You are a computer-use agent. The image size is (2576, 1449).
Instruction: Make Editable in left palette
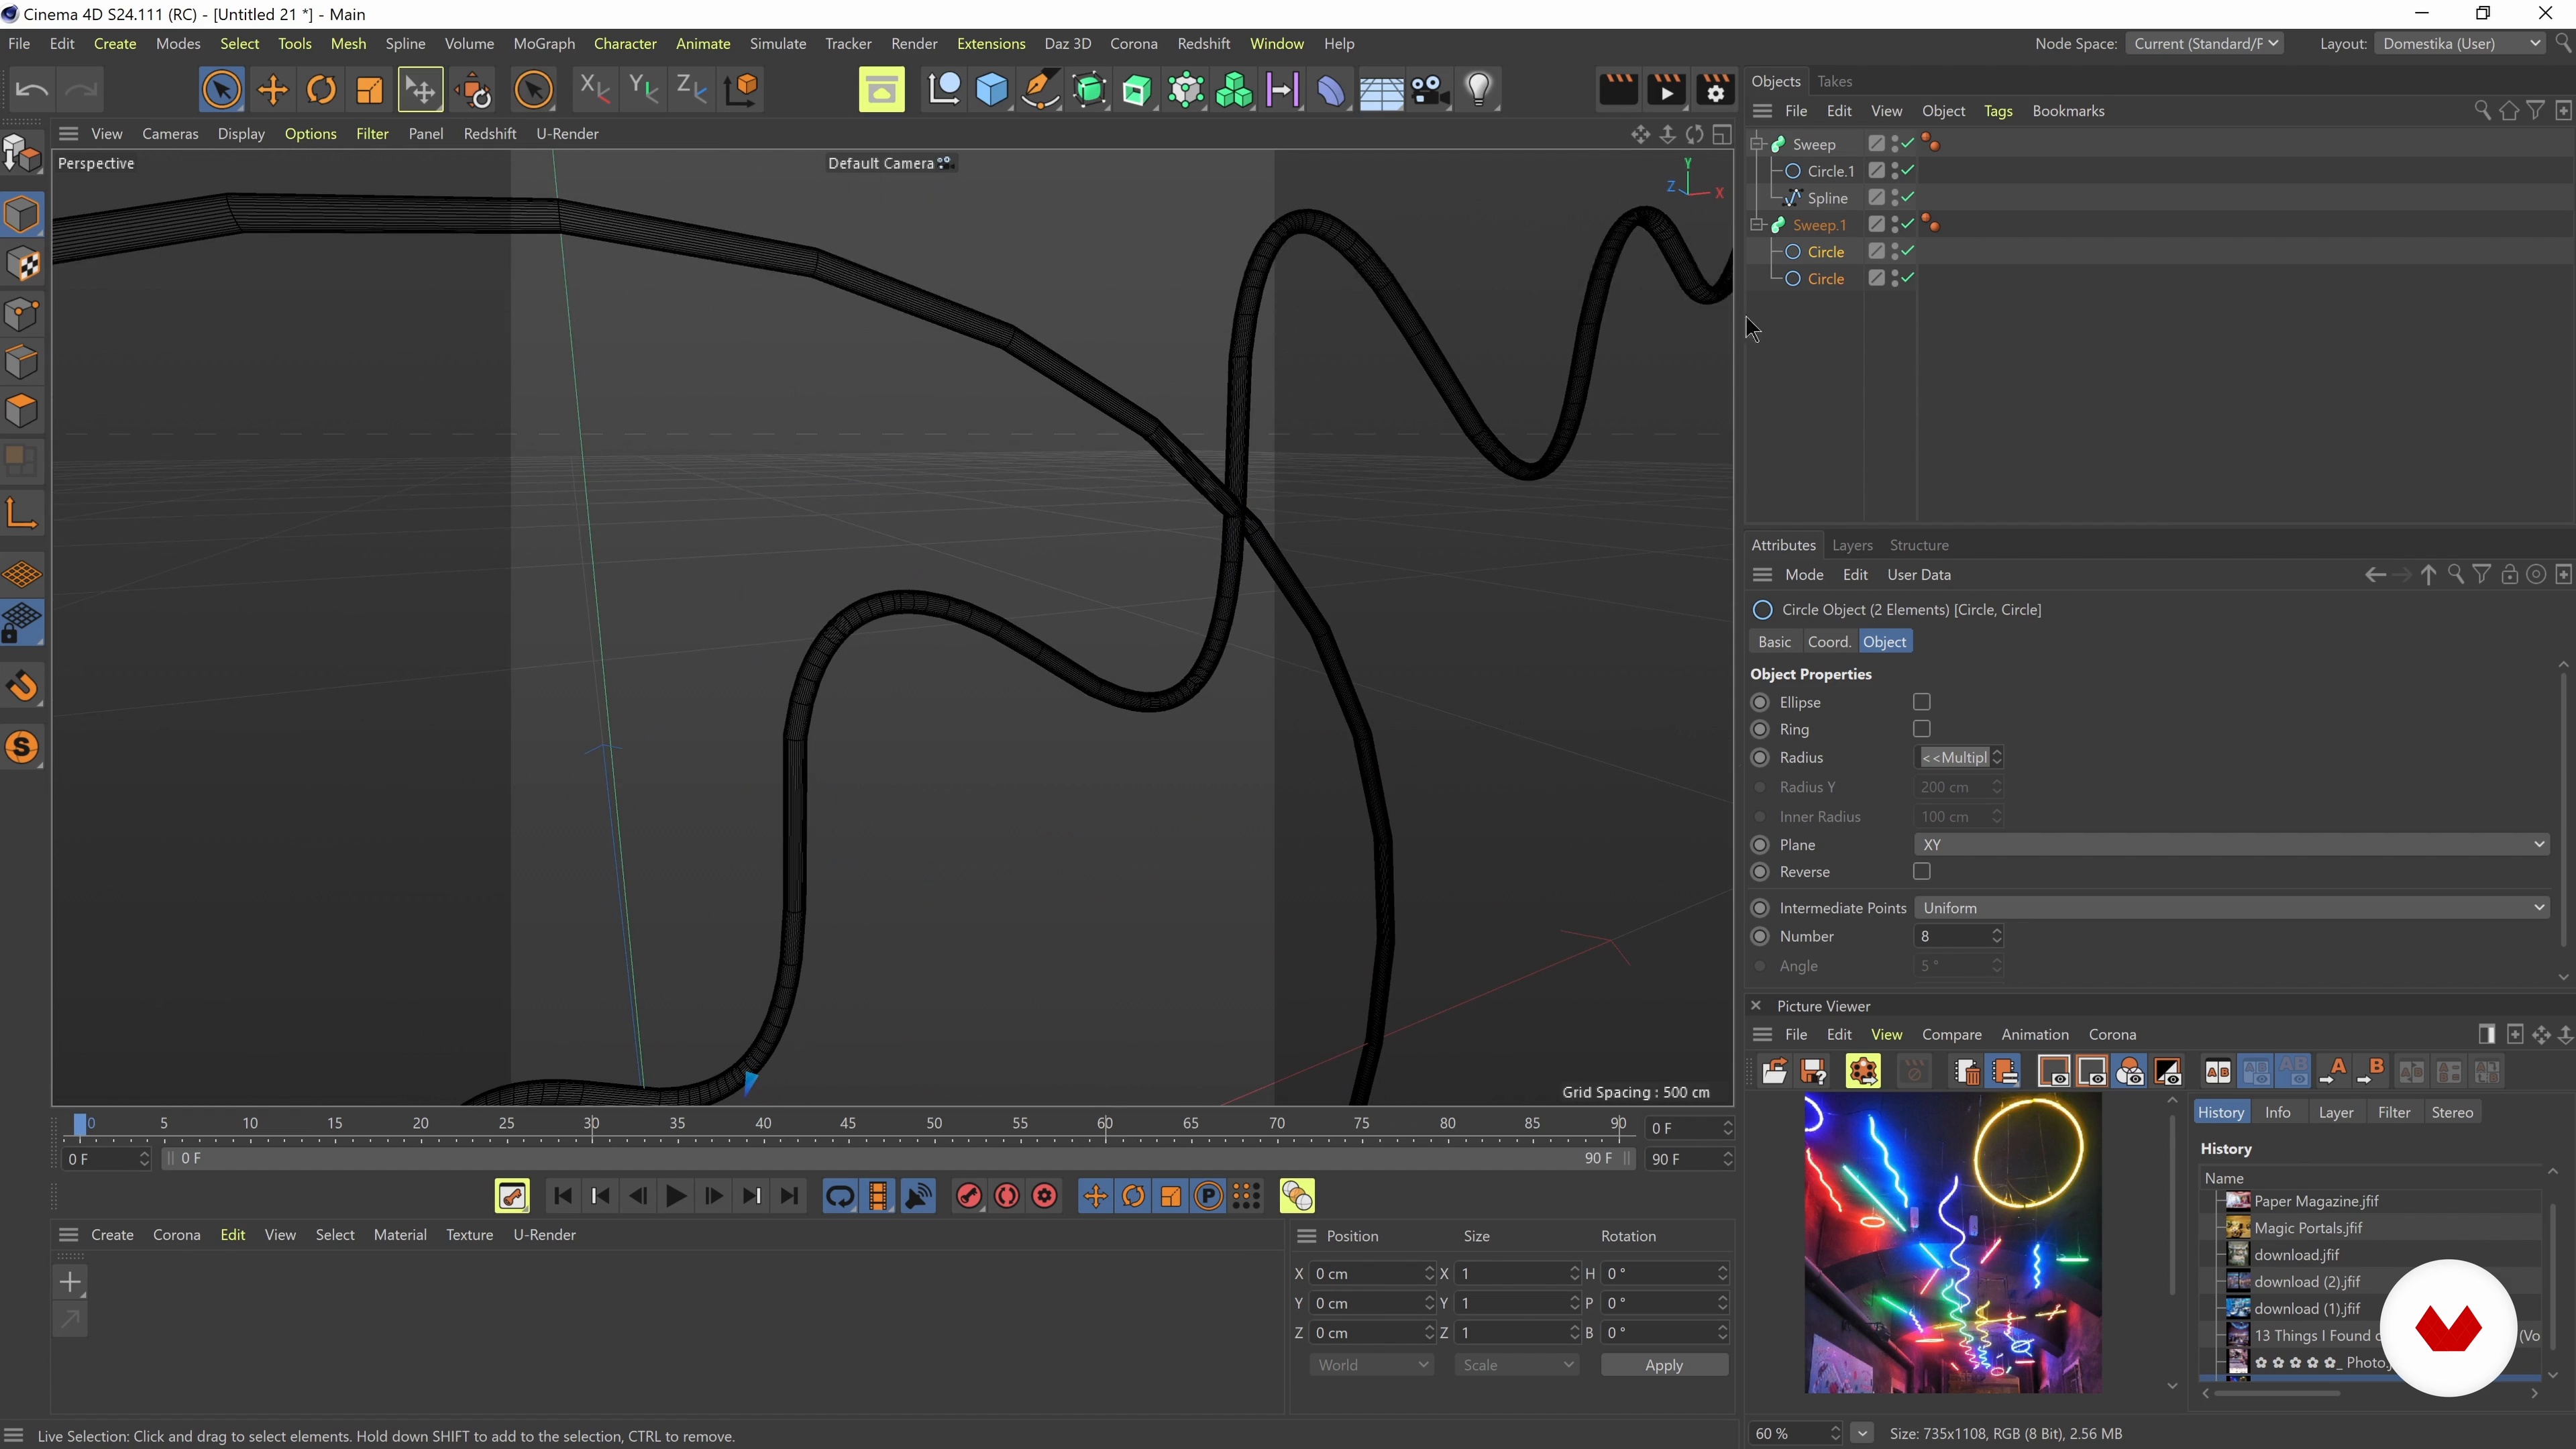22,153
